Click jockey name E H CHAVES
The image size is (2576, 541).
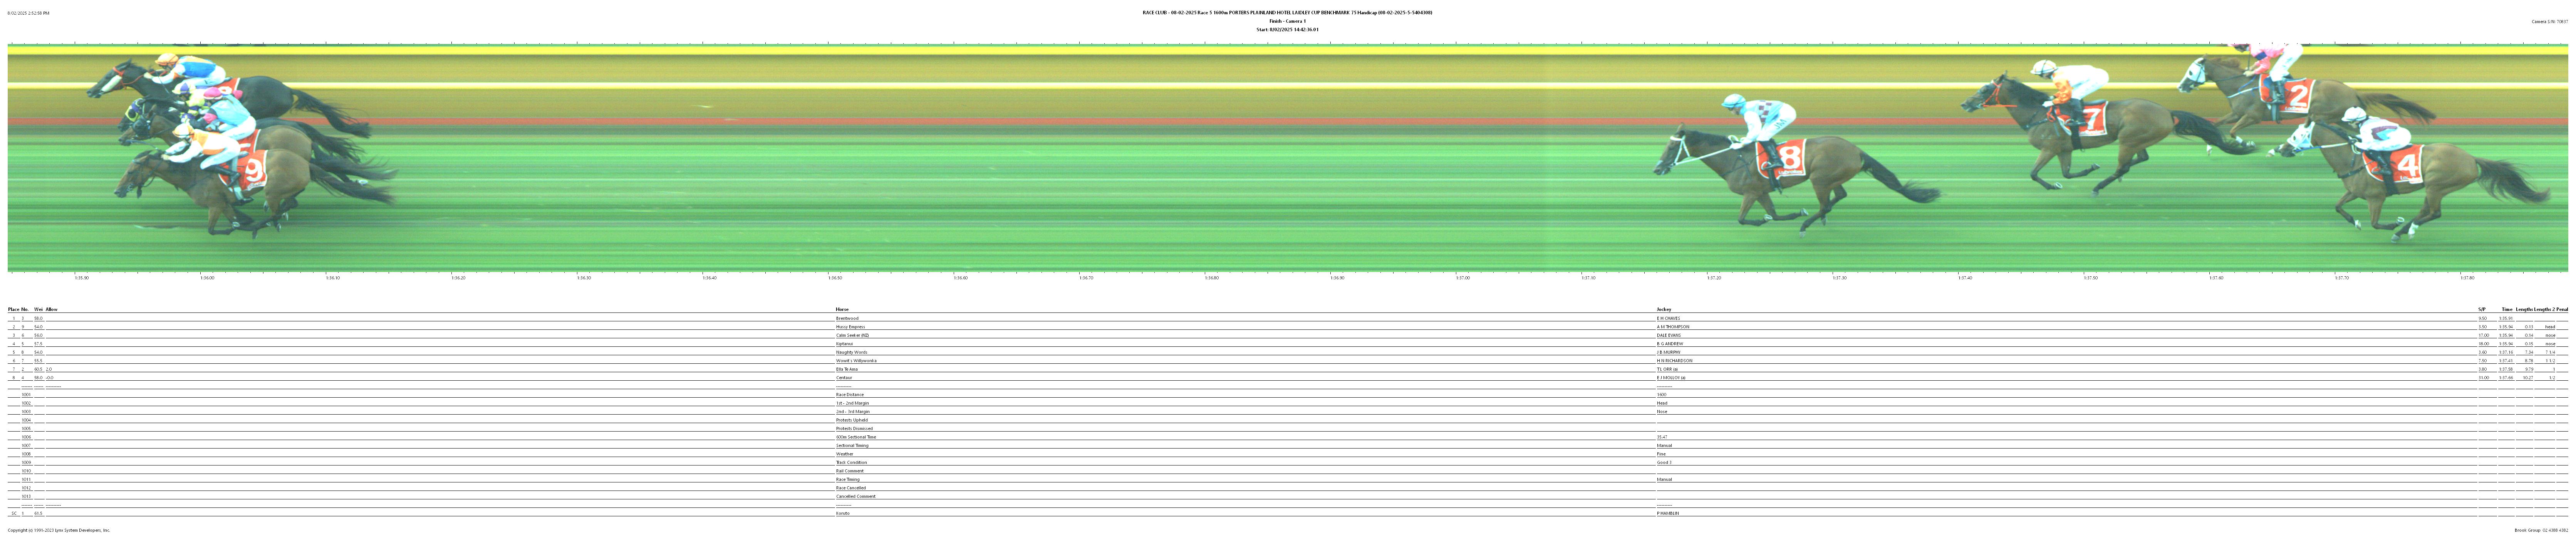coord(1668,318)
